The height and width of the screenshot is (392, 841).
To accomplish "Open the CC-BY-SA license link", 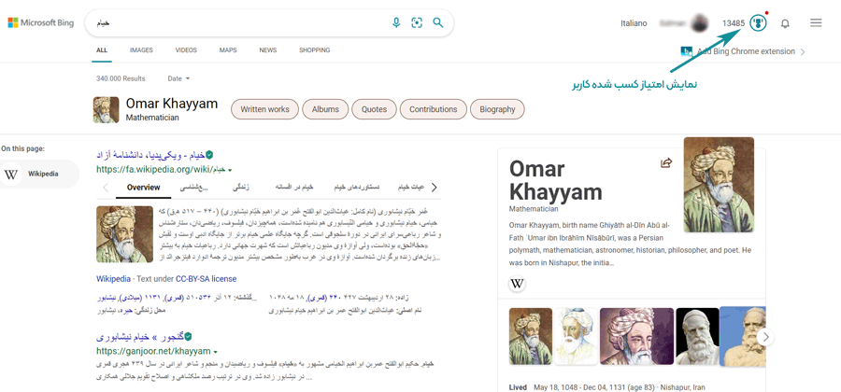I will click(x=206, y=279).
